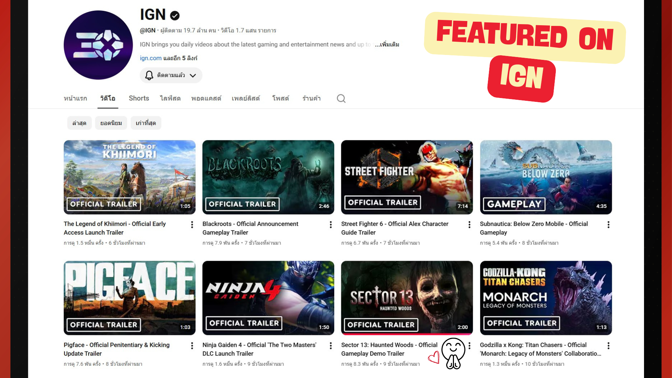Expand the 'และอีก 5 ลิงก์' links list
The height and width of the screenshot is (378, 672).
pyautogui.click(x=180, y=58)
